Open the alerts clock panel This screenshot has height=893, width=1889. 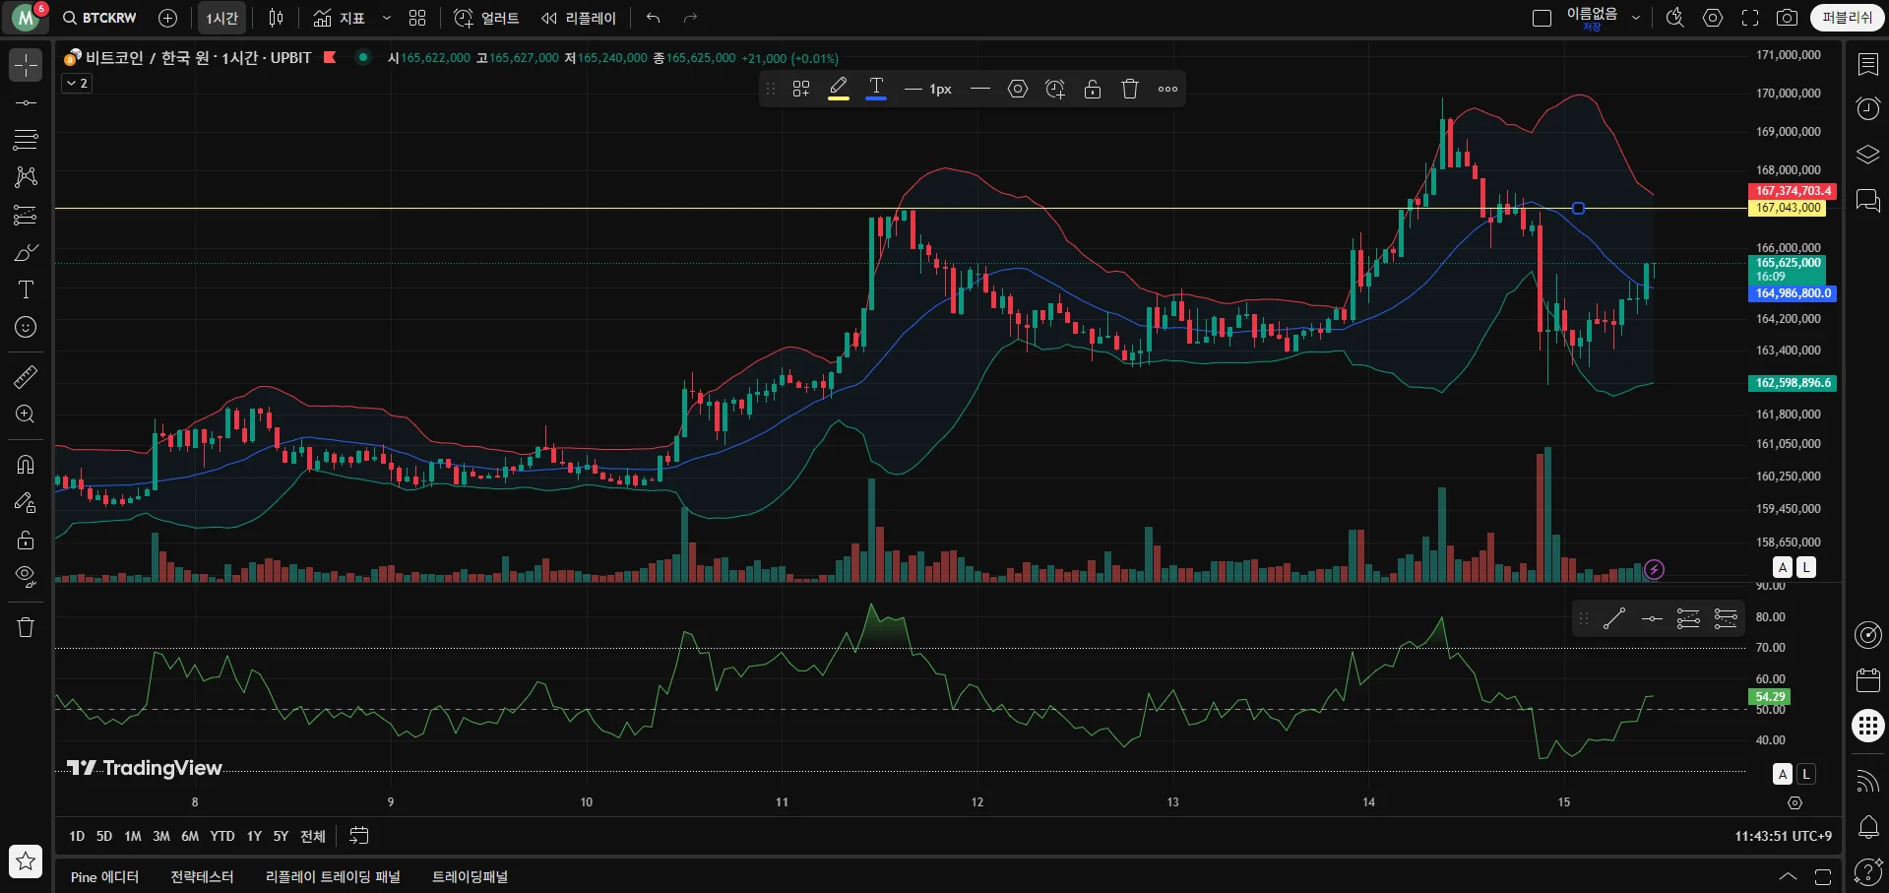1867,108
